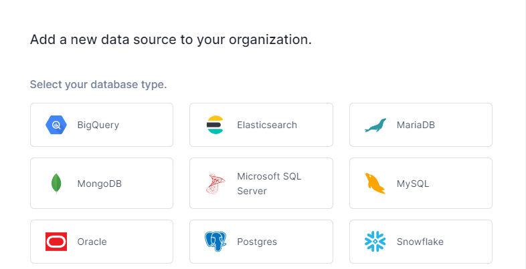Click the red Oracle logo icon
The image size is (526, 269).
(56, 242)
